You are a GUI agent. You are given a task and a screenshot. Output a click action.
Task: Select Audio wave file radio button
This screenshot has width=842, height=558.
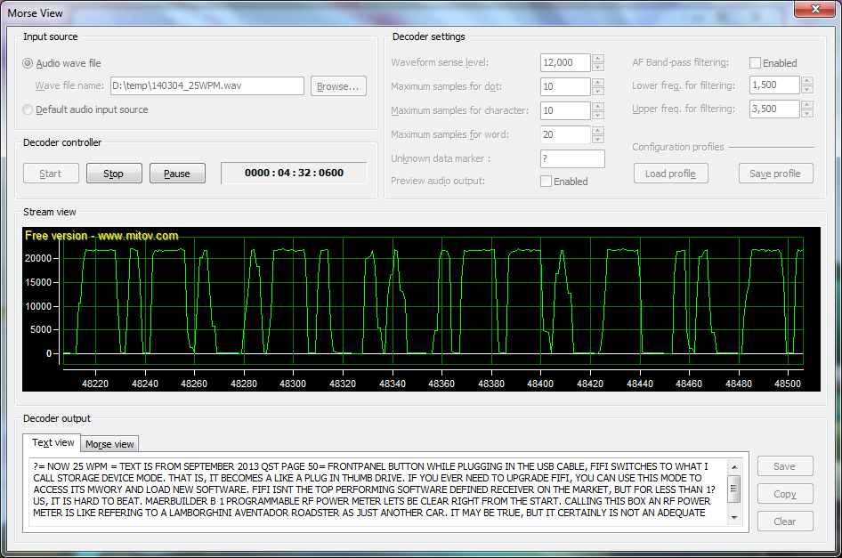tap(28, 63)
